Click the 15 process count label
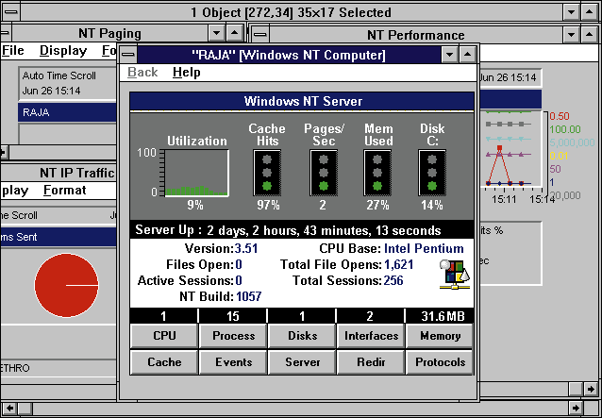Image resolution: width=602 pixels, height=418 pixels. click(233, 316)
